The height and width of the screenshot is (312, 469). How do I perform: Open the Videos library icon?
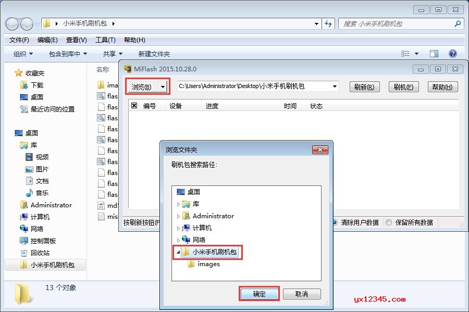pyautogui.click(x=29, y=157)
